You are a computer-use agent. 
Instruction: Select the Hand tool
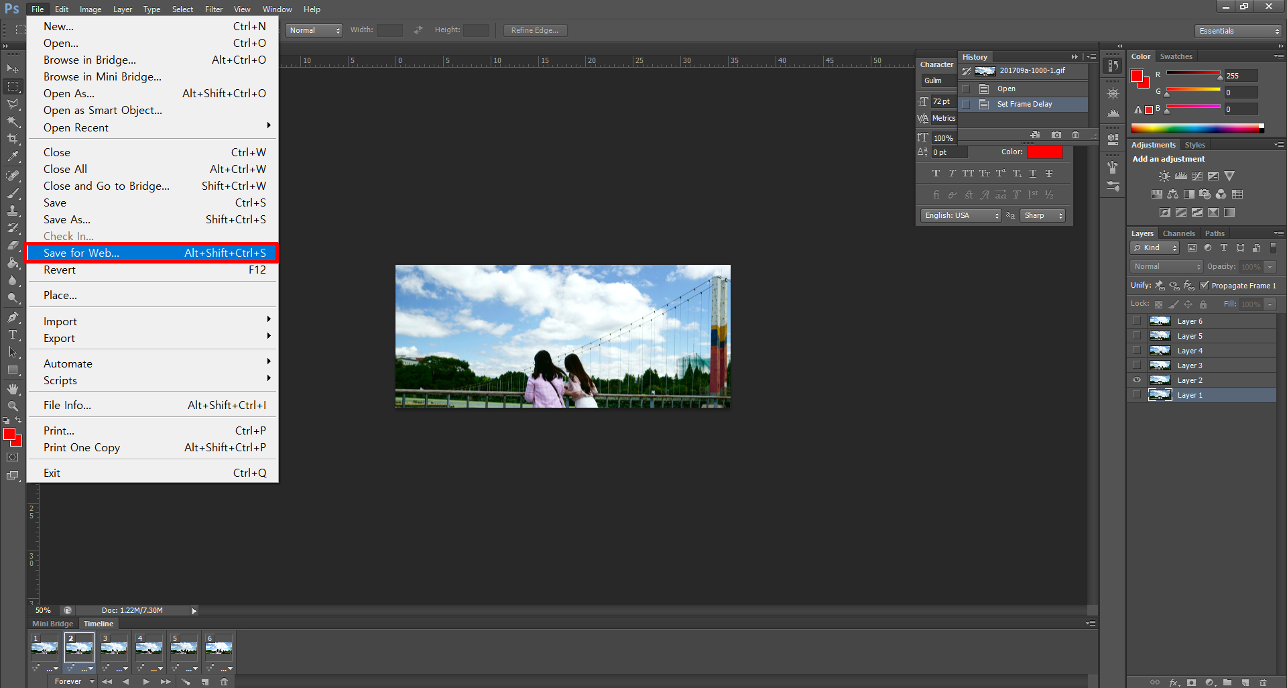click(x=13, y=389)
